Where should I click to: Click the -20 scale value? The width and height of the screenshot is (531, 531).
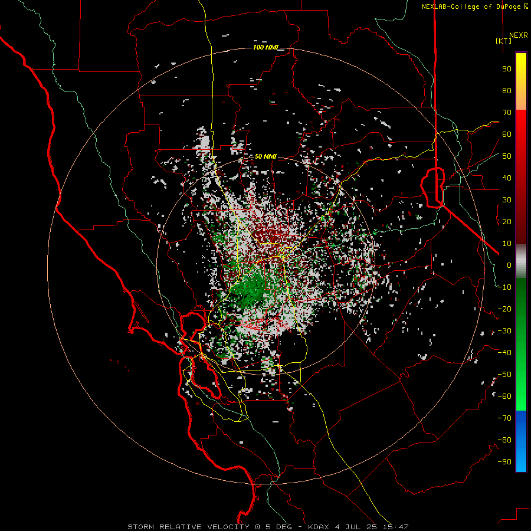pyautogui.click(x=504, y=309)
